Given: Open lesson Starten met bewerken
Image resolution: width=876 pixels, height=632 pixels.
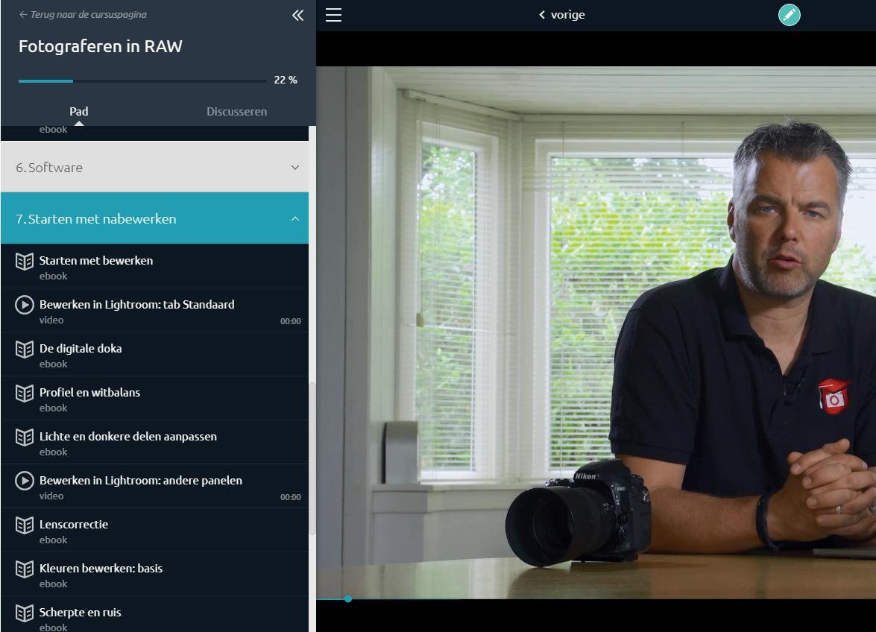Looking at the screenshot, I should [155, 266].
